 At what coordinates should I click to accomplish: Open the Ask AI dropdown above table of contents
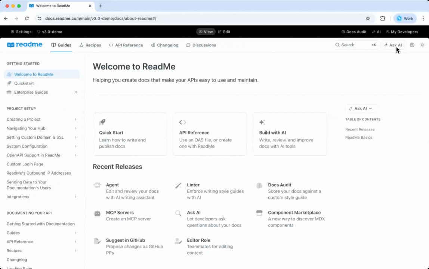[360, 108]
